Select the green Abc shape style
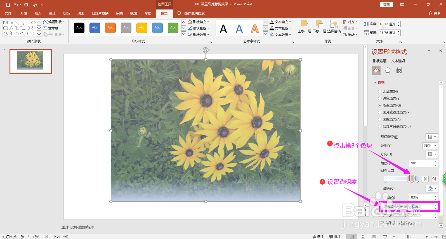Image resolution: width=446 pixels, height=239 pixels. click(173, 28)
